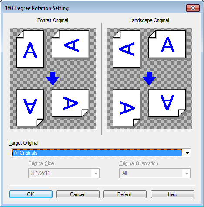Close the 180 Degree Rotation Setting dialog
Screen dimensions: 204x207
click(x=193, y=8)
